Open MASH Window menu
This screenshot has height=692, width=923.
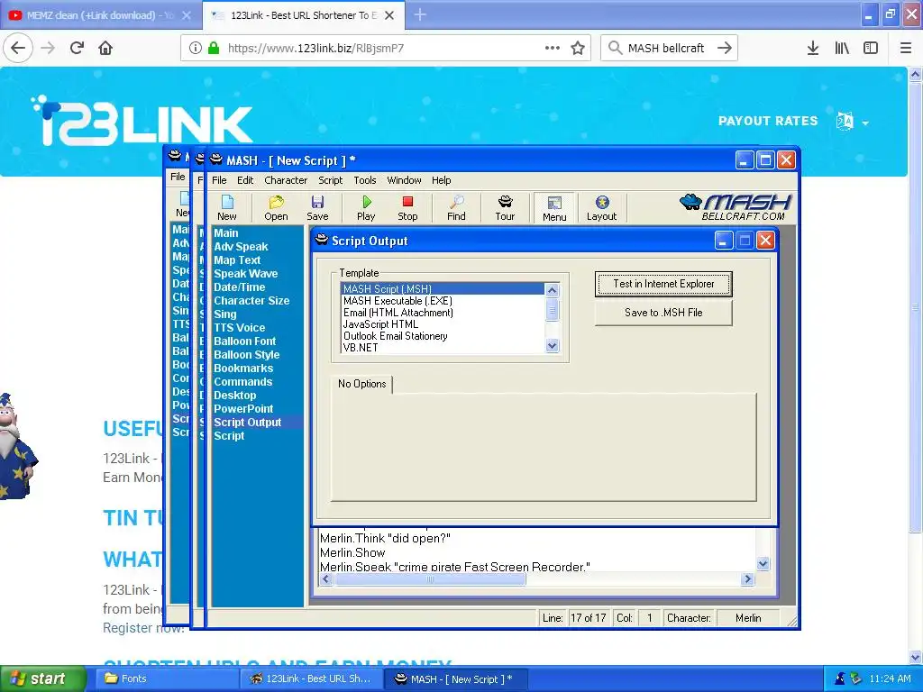coord(404,180)
